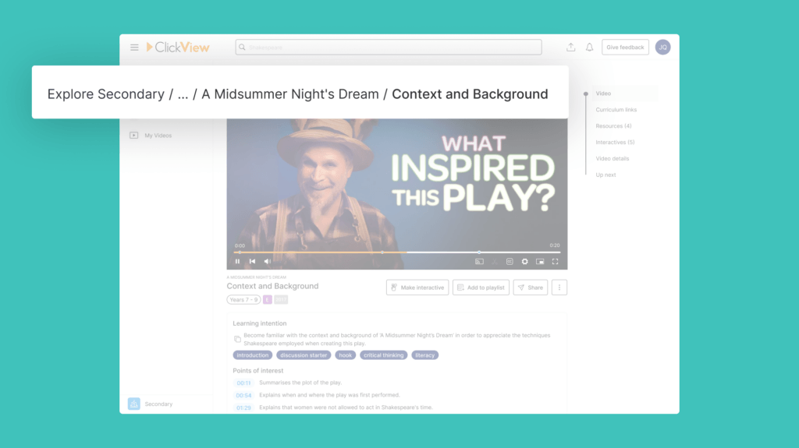Click the Make interactive button
This screenshot has height=448, width=799.
417,287
